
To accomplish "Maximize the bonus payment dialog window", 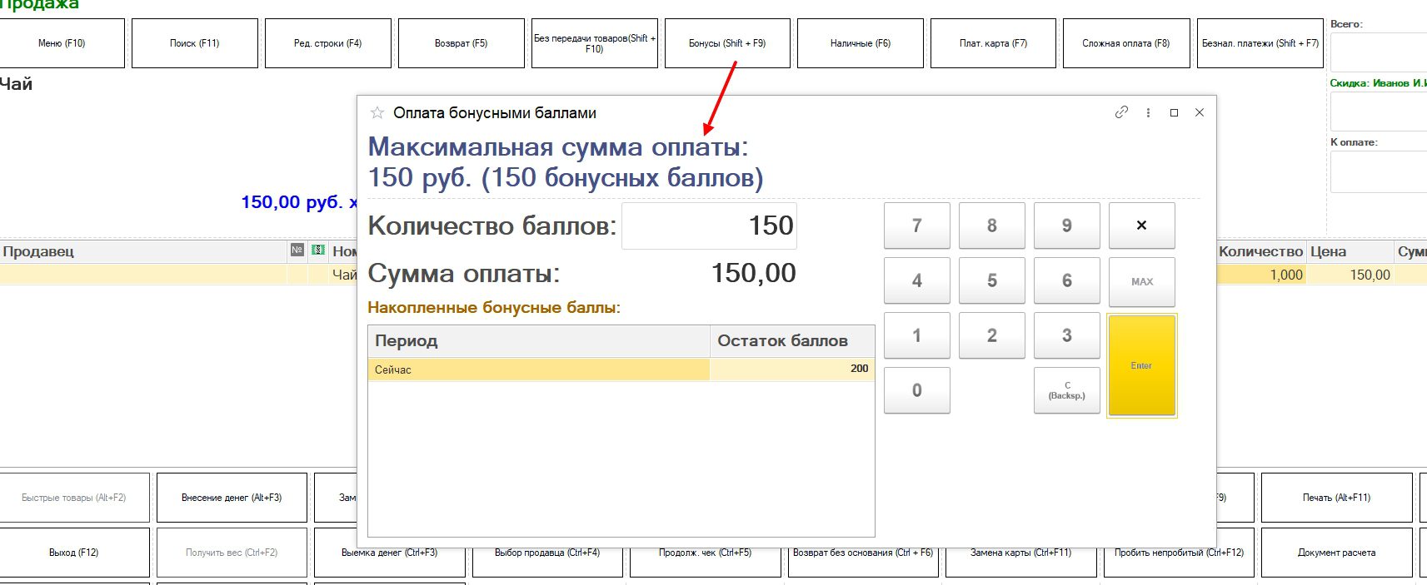I will (1174, 112).
